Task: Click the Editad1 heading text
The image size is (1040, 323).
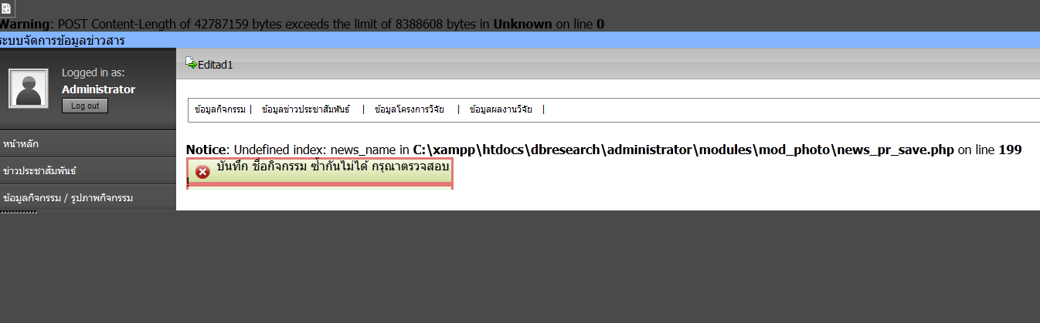Action: pos(216,65)
